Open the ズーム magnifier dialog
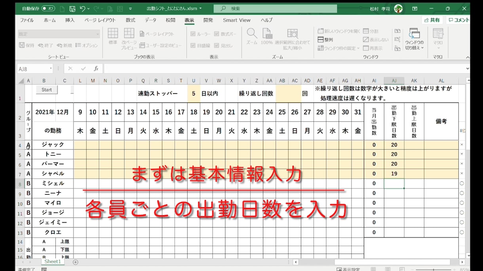Viewport: 483px width, 271px height. pos(252,36)
